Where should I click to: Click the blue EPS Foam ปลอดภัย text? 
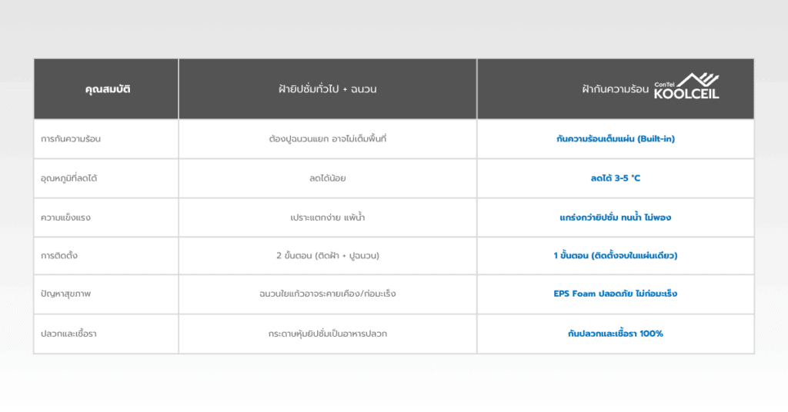(x=615, y=294)
